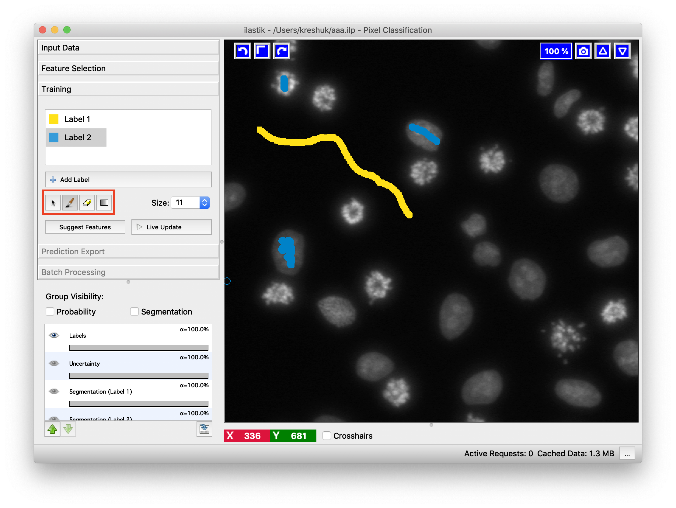This screenshot has height=508, width=676.
Task: Show the Segmentation (Label 1) layer
Action: [54, 392]
